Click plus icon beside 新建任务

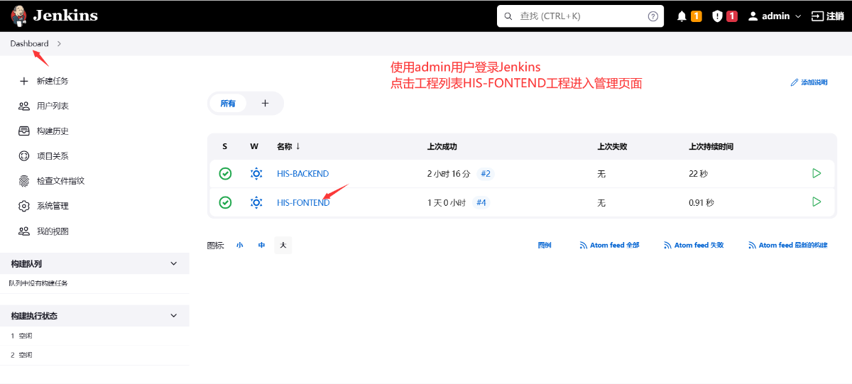(x=23, y=81)
